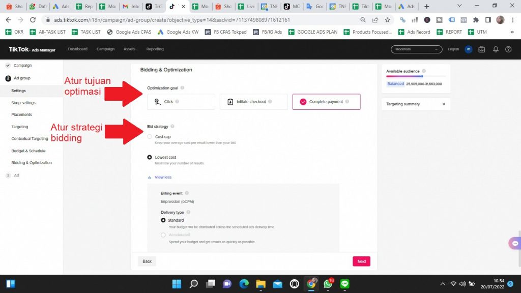The width and height of the screenshot is (521, 293).
Task: Select the Cost cap bid strategy
Action: point(150,137)
